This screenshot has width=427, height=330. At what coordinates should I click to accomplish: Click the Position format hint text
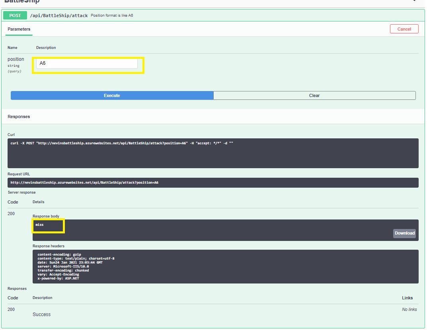coord(111,15)
